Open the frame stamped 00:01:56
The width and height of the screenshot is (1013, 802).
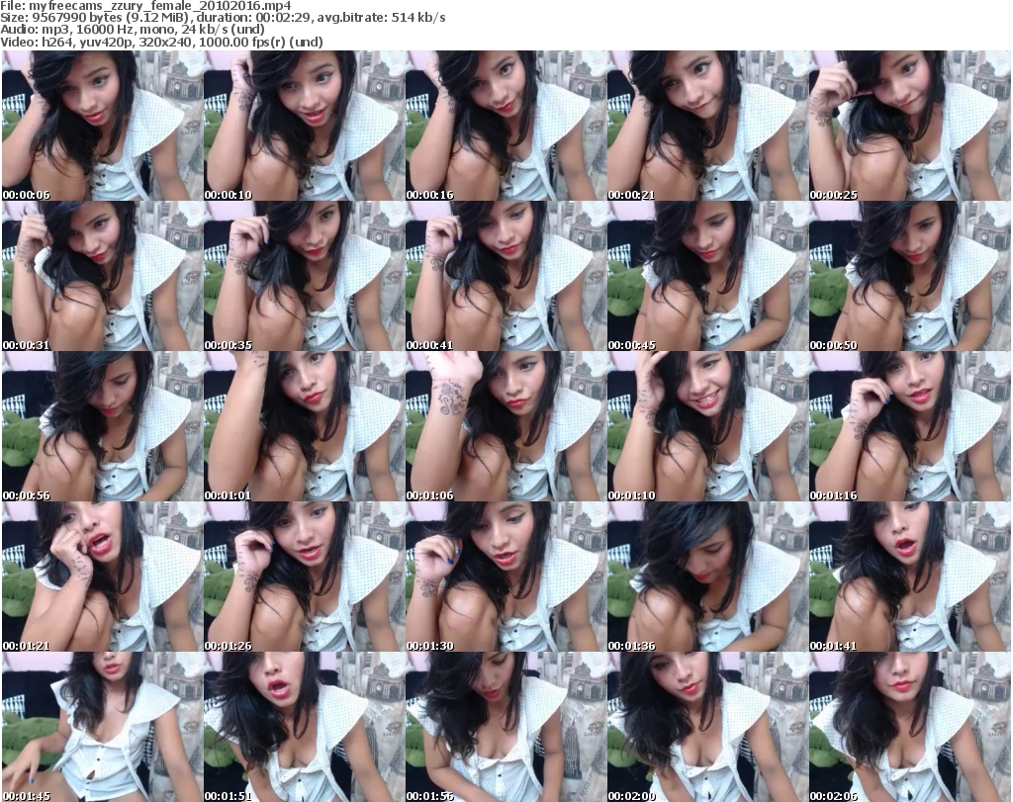tap(506, 727)
